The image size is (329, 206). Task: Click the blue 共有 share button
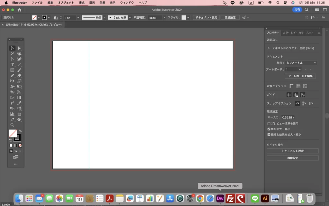tap(297, 10)
